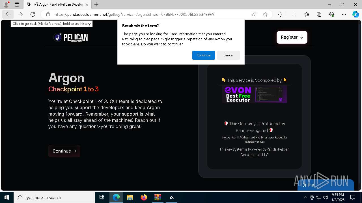Go forward with the browser forward arrow
The height and width of the screenshot is (203, 362).
tap(20, 14)
